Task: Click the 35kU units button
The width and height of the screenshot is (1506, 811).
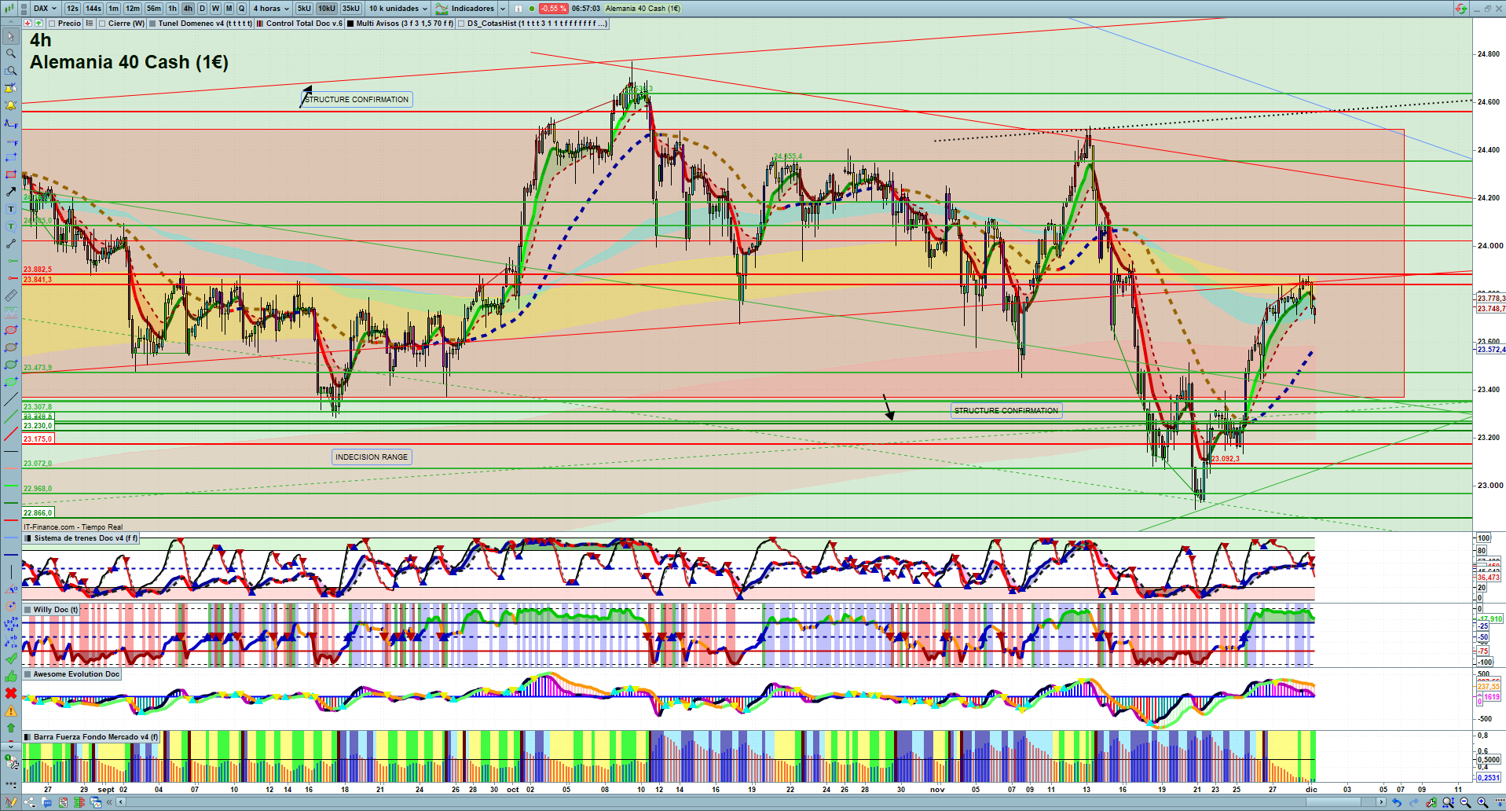Action: pyautogui.click(x=351, y=9)
